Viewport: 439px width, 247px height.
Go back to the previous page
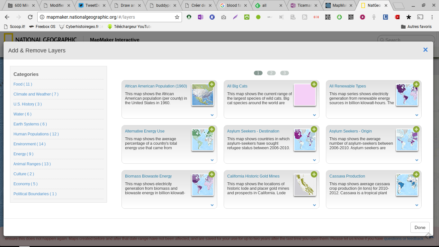7,17
